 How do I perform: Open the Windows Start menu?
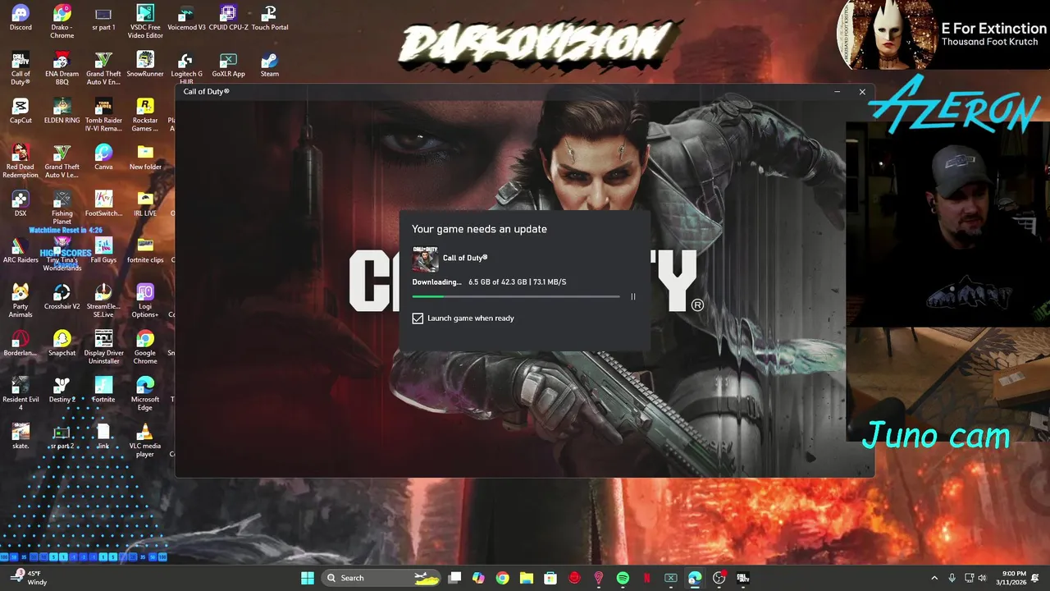point(308,578)
